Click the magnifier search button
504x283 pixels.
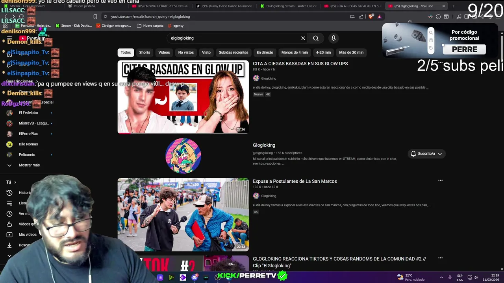(x=316, y=38)
